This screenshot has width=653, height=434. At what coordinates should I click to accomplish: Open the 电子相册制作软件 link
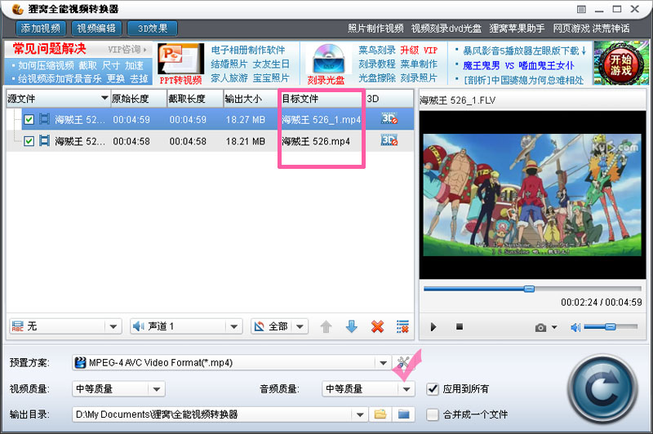click(x=248, y=50)
